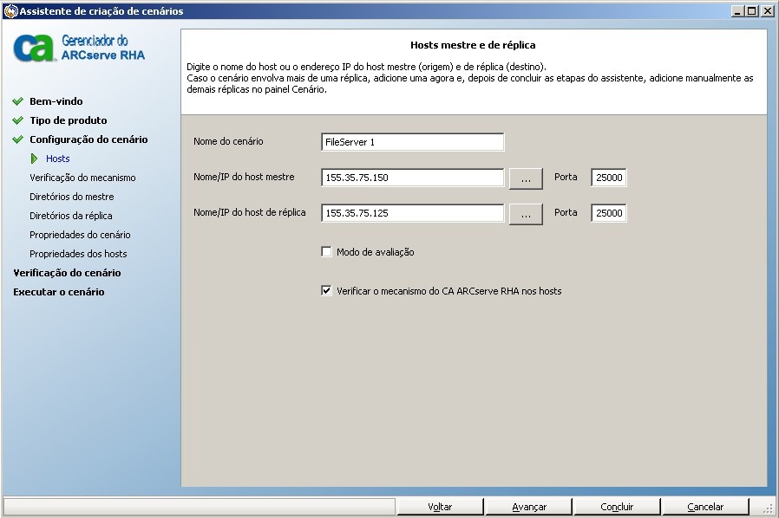Click the Nome do cenário label

[x=228, y=141]
